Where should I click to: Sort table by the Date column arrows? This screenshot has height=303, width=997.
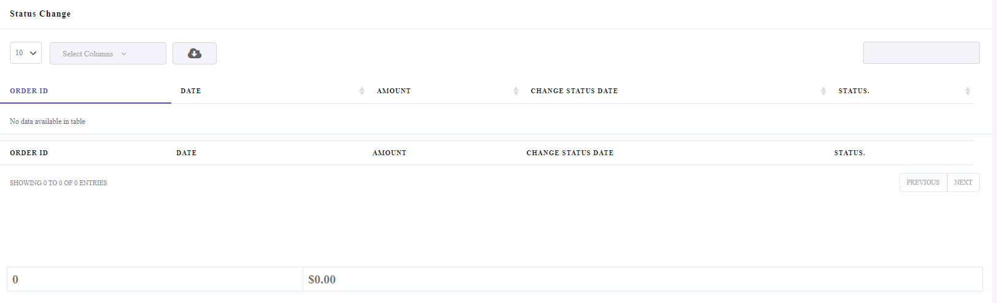pyautogui.click(x=362, y=91)
